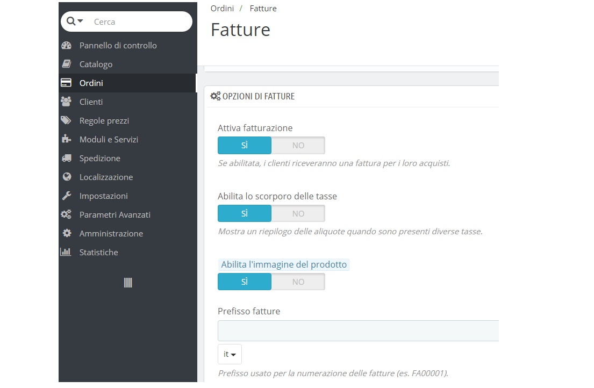The width and height of the screenshot is (594, 388).
Task: Click the Clienti people icon
Action: coord(66,102)
